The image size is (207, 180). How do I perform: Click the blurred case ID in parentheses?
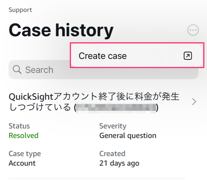[116, 108]
